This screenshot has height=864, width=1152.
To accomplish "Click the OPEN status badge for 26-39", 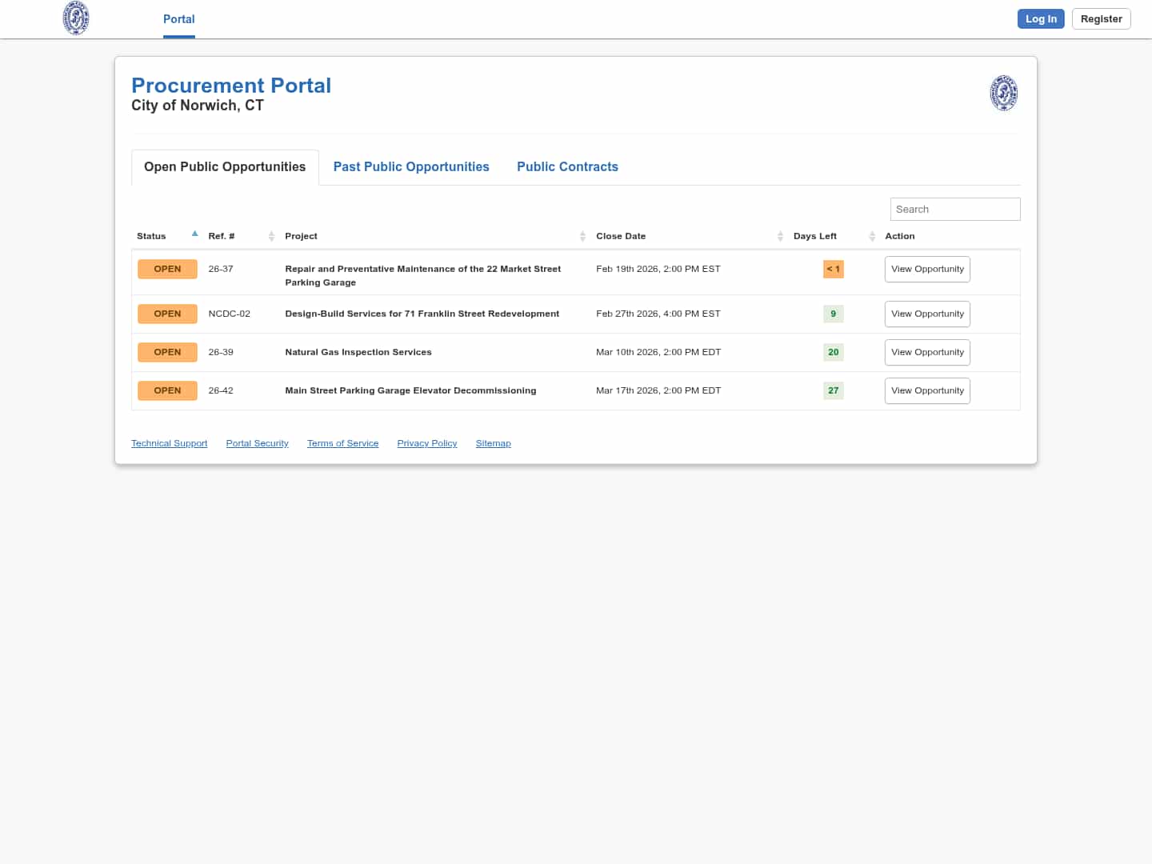I will (x=167, y=352).
